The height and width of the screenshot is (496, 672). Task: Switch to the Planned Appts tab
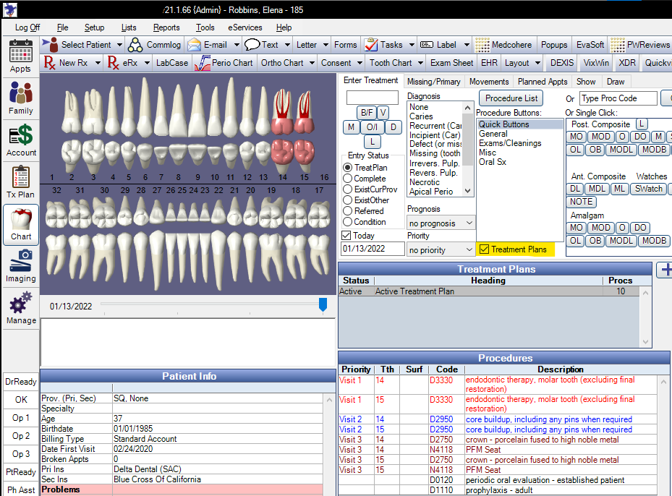coord(543,82)
